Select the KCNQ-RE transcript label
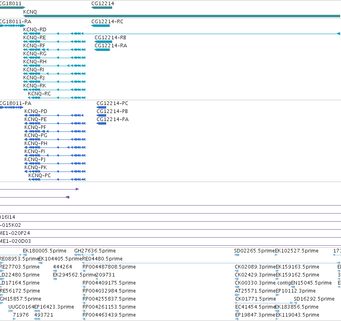 pyautogui.click(x=34, y=38)
